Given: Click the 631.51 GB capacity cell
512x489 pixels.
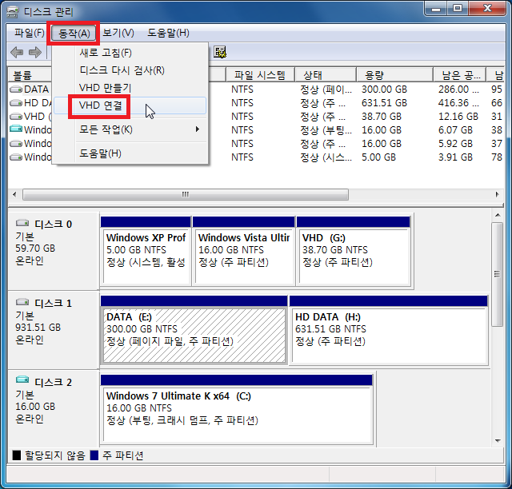Looking at the screenshot, I should tap(384, 103).
